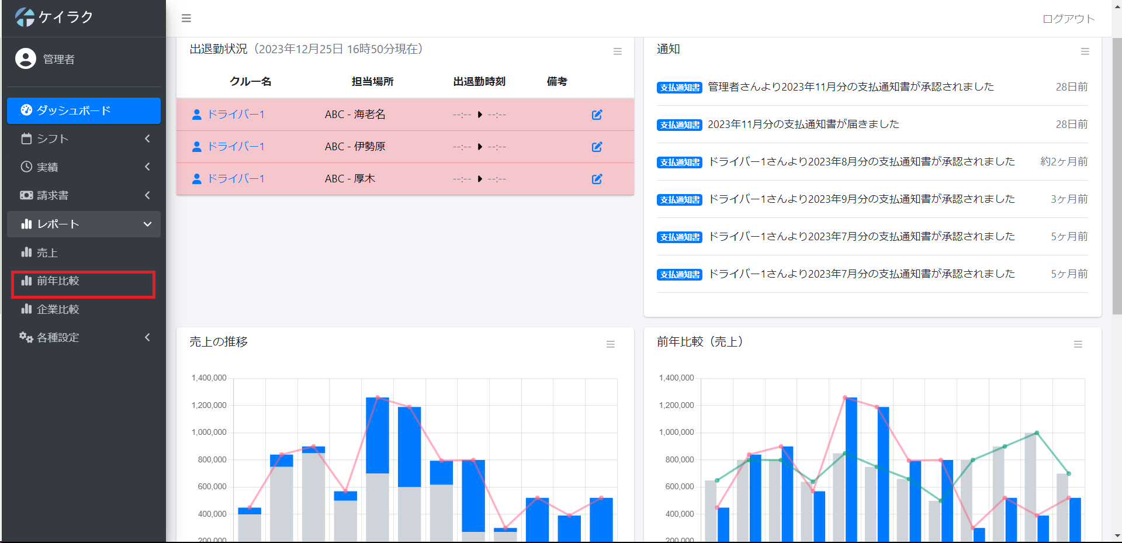Screen dimensions: 1122x543
Task: Expand the シフト submenu chevron
Action: [x=147, y=139]
